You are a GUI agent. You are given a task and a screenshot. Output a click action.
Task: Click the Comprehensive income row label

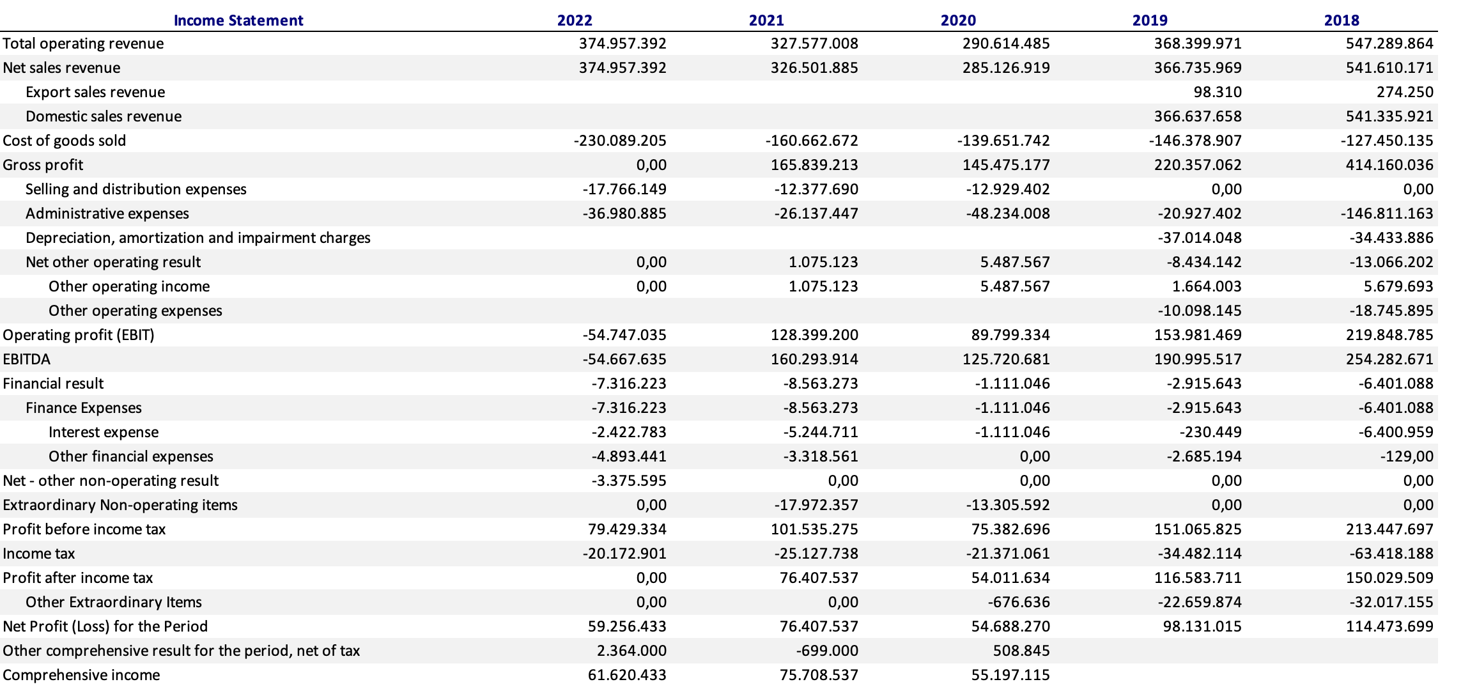81,675
